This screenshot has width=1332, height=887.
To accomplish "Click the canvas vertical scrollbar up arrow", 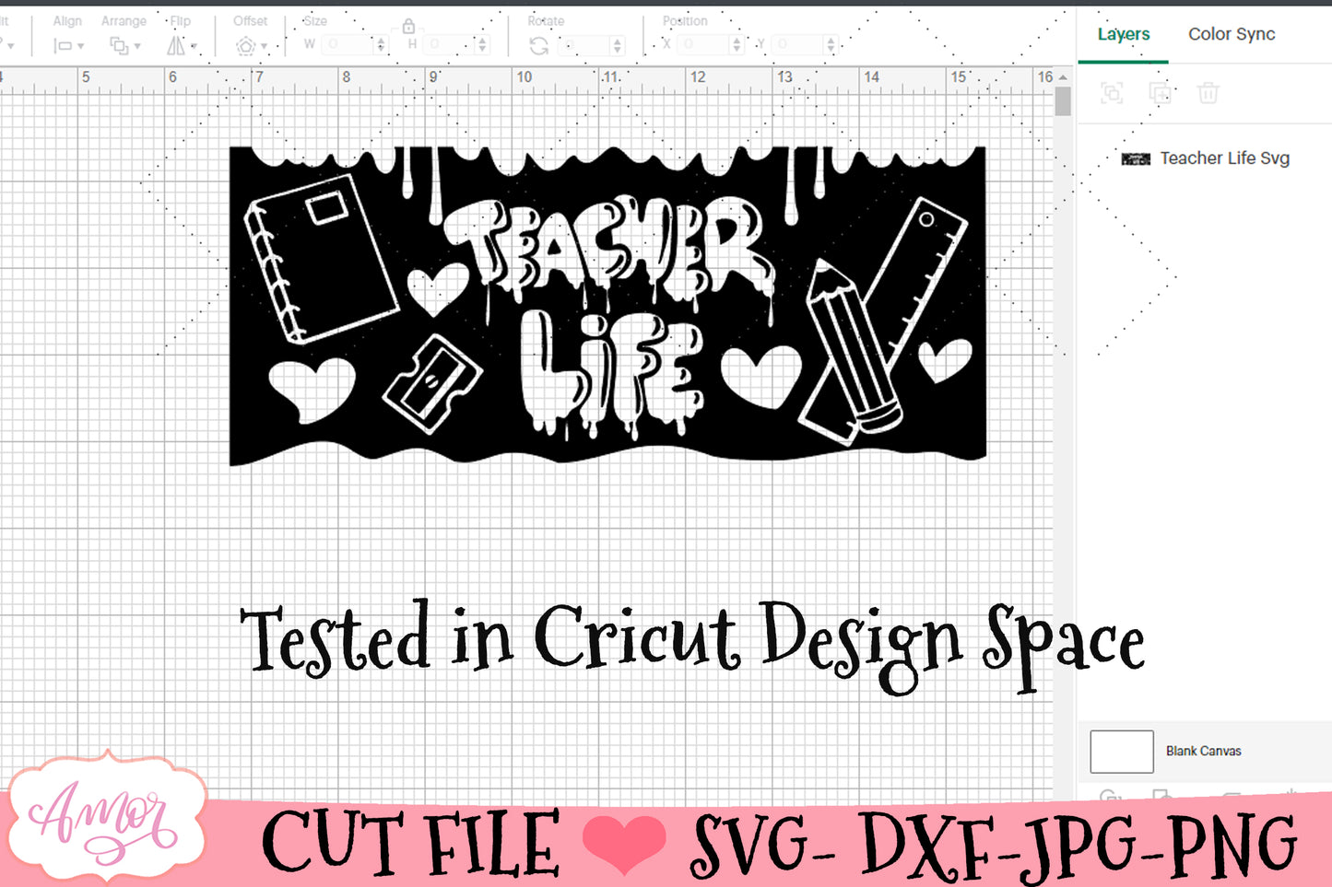I will click(1063, 77).
